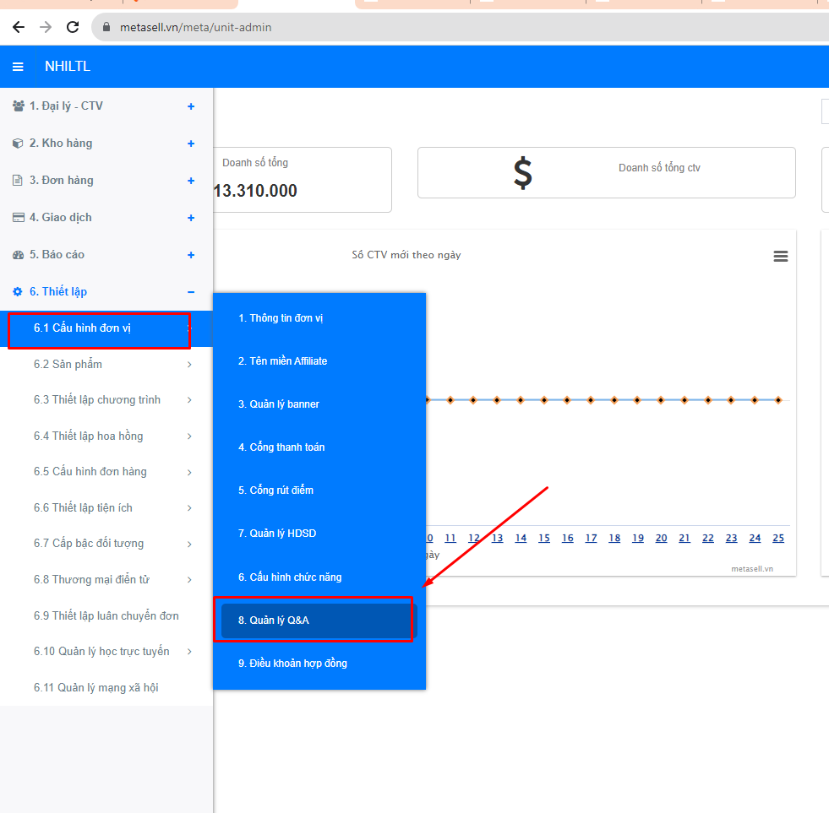Collapse Thiết lập section with minus sign

click(191, 292)
